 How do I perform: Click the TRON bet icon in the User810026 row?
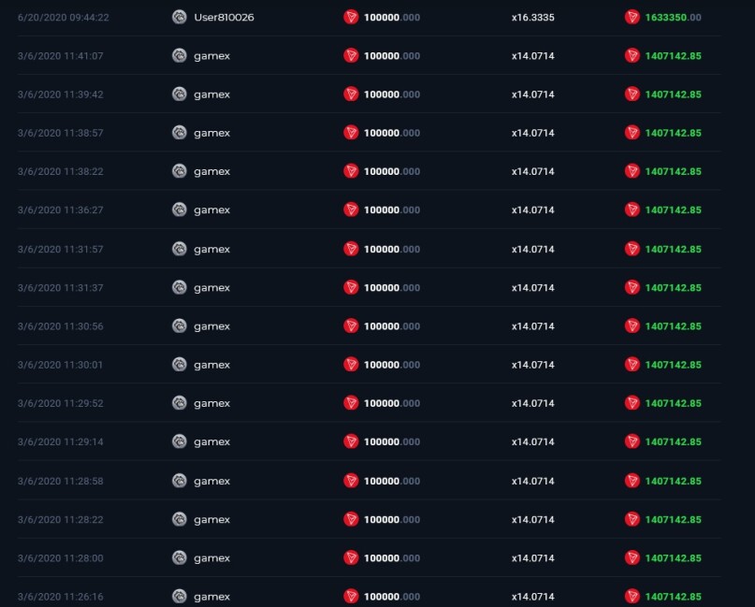pos(351,18)
